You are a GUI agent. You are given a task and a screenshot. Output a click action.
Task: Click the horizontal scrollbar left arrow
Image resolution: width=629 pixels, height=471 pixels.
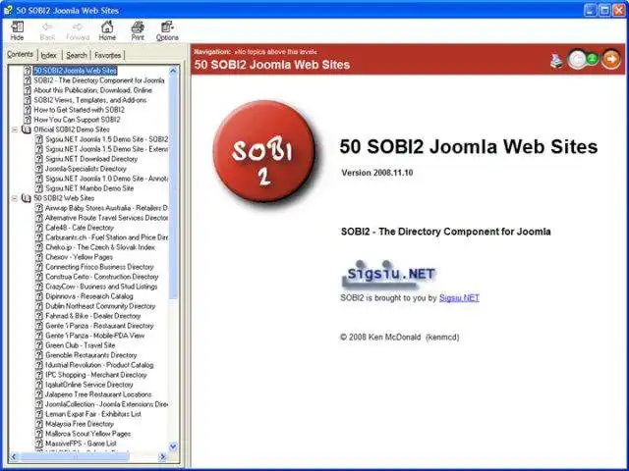[14, 456]
